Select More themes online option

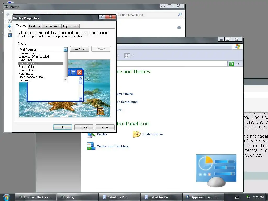tap(41, 77)
